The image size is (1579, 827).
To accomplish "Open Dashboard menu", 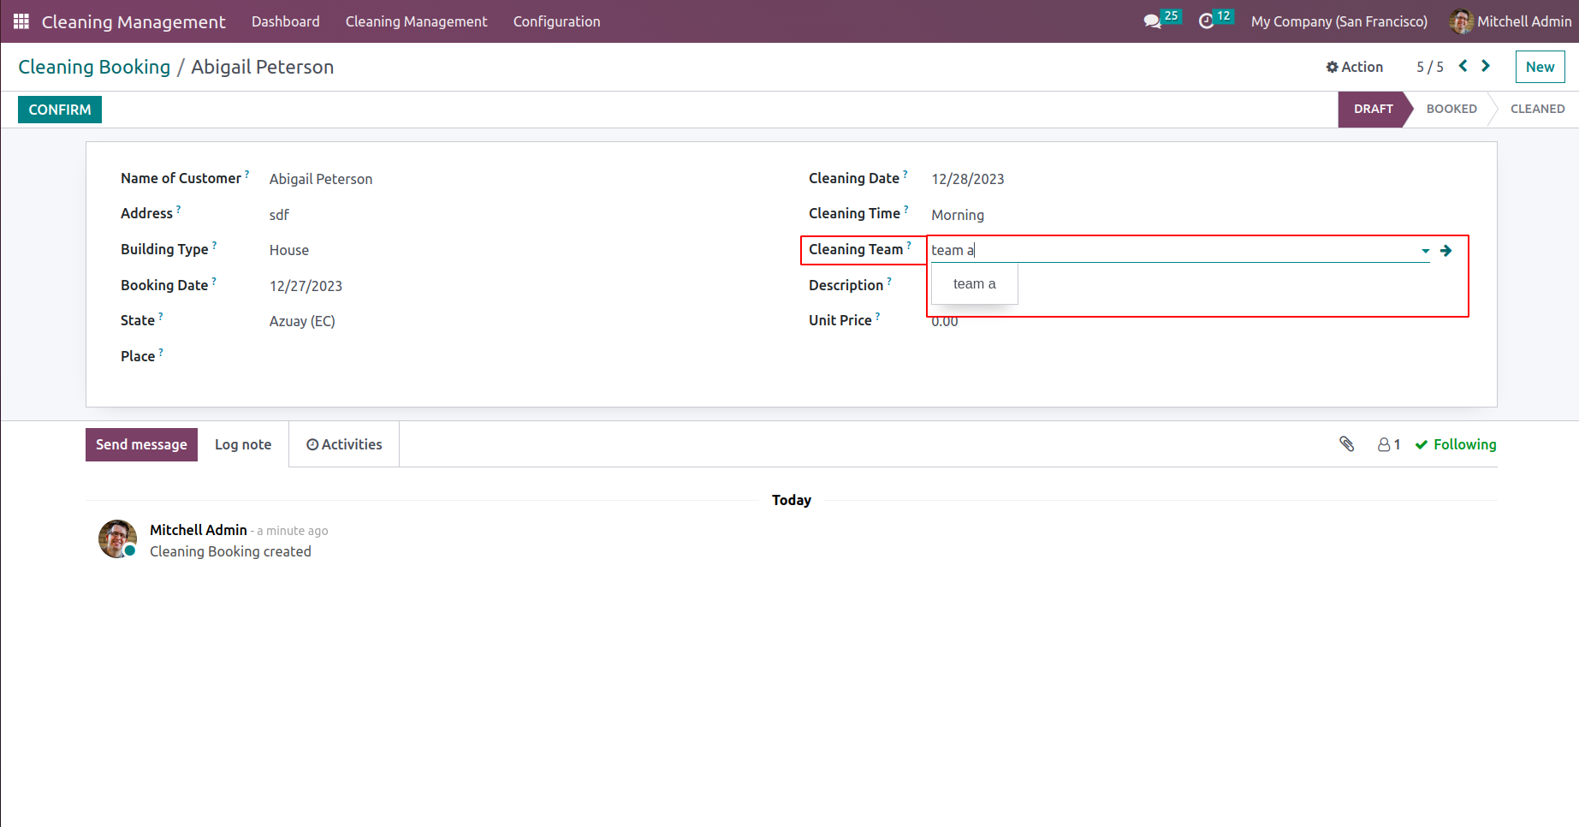I will tap(286, 21).
